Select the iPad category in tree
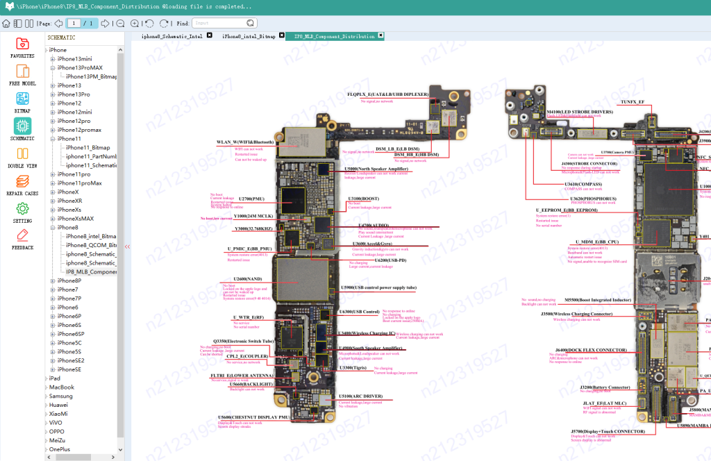This screenshot has height=461, width=711. point(54,378)
